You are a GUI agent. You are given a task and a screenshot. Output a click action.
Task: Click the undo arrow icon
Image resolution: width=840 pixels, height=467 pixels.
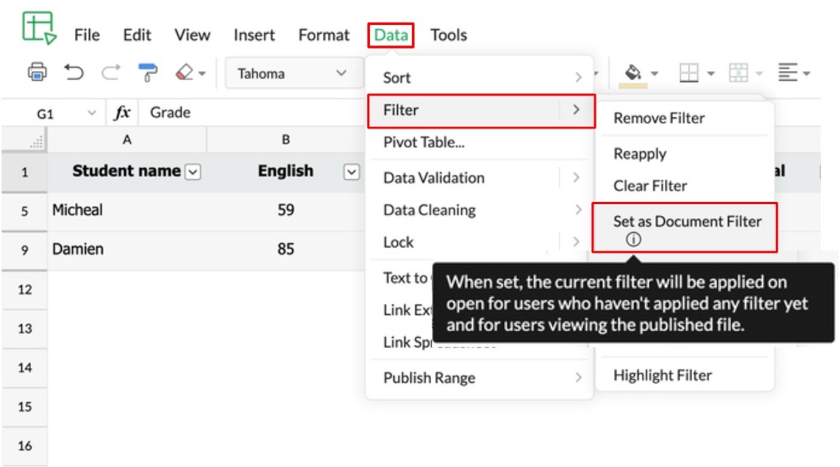pyautogui.click(x=74, y=73)
